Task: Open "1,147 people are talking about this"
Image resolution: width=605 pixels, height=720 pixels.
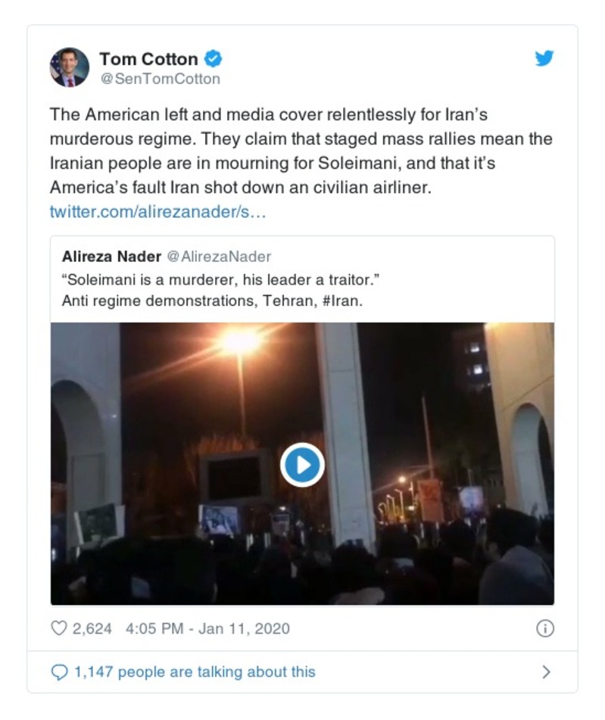Action: click(195, 672)
